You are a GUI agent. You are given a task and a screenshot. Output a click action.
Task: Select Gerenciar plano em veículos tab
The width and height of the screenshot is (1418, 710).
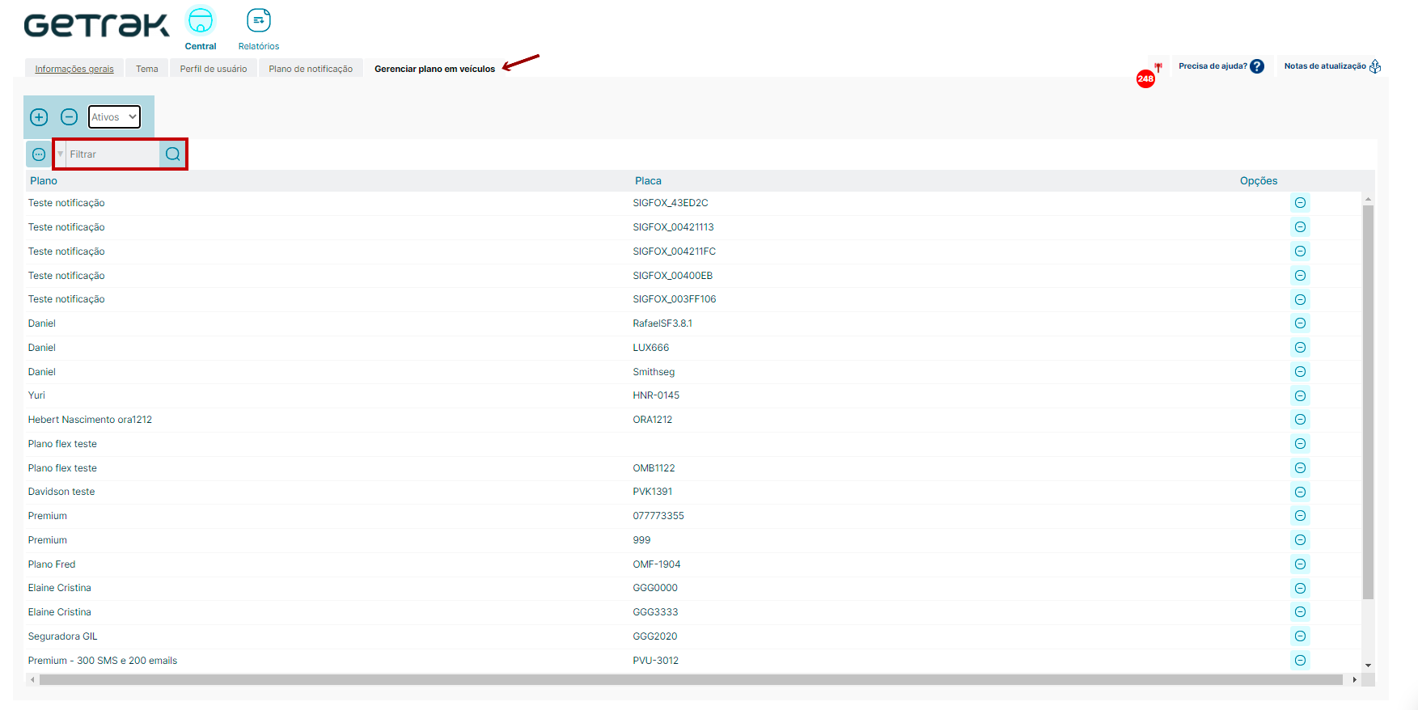click(x=434, y=69)
